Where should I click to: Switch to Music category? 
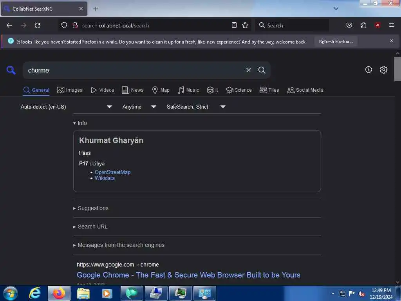[x=188, y=90]
